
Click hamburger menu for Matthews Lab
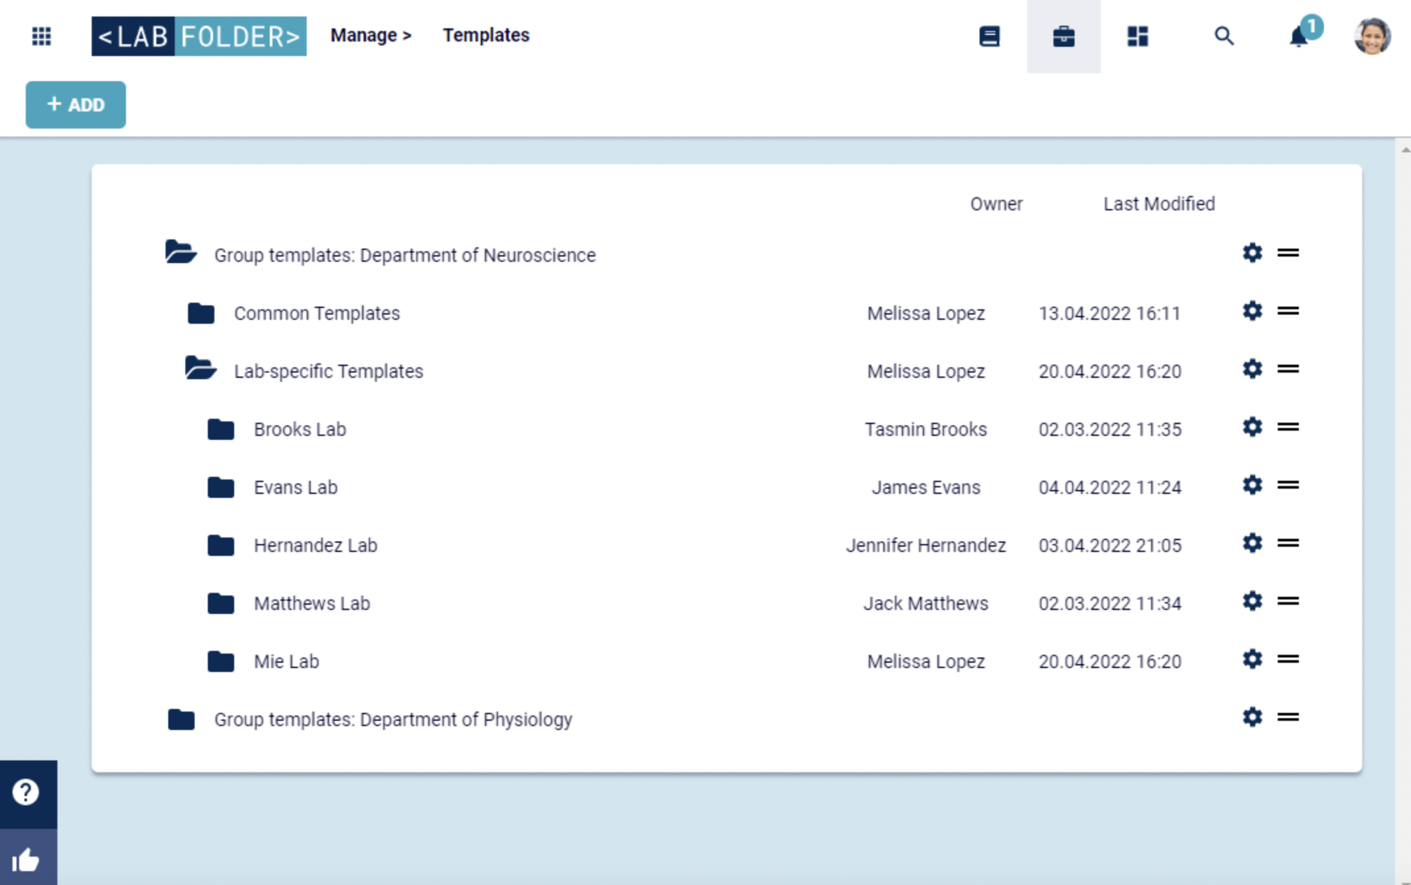click(x=1289, y=601)
